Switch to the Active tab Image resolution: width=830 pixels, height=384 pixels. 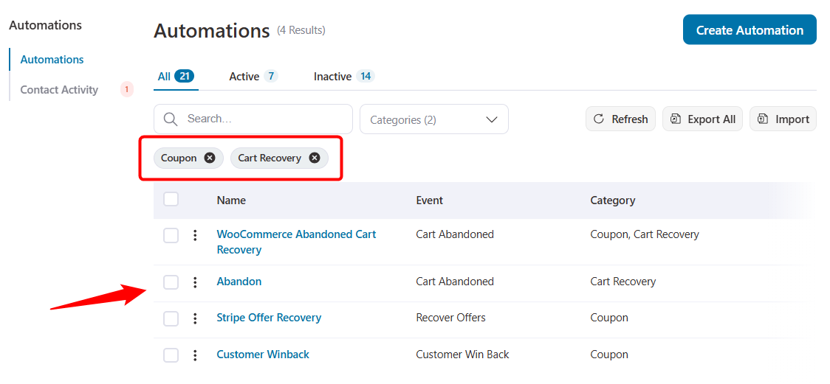[244, 77]
